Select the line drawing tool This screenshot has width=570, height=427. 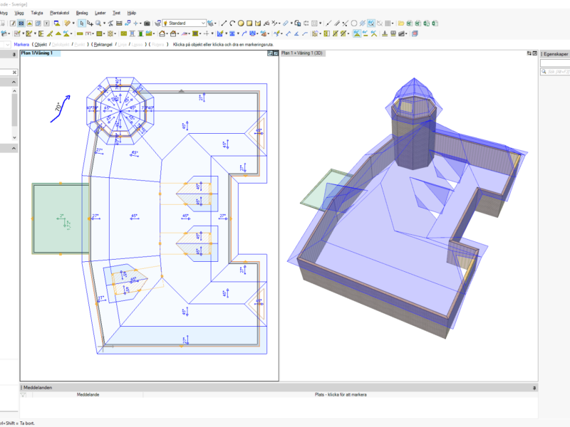pyautogui.click(x=224, y=23)
